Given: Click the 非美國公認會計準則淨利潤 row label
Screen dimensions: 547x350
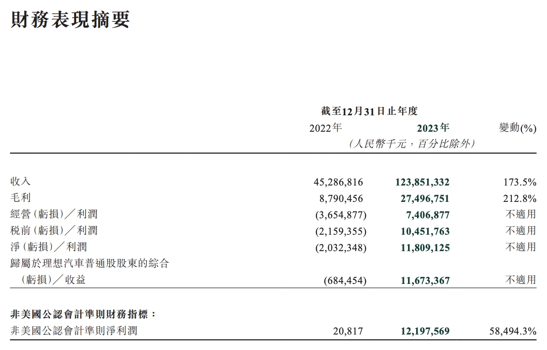Looking at the screenshot, I should [73, 331].
